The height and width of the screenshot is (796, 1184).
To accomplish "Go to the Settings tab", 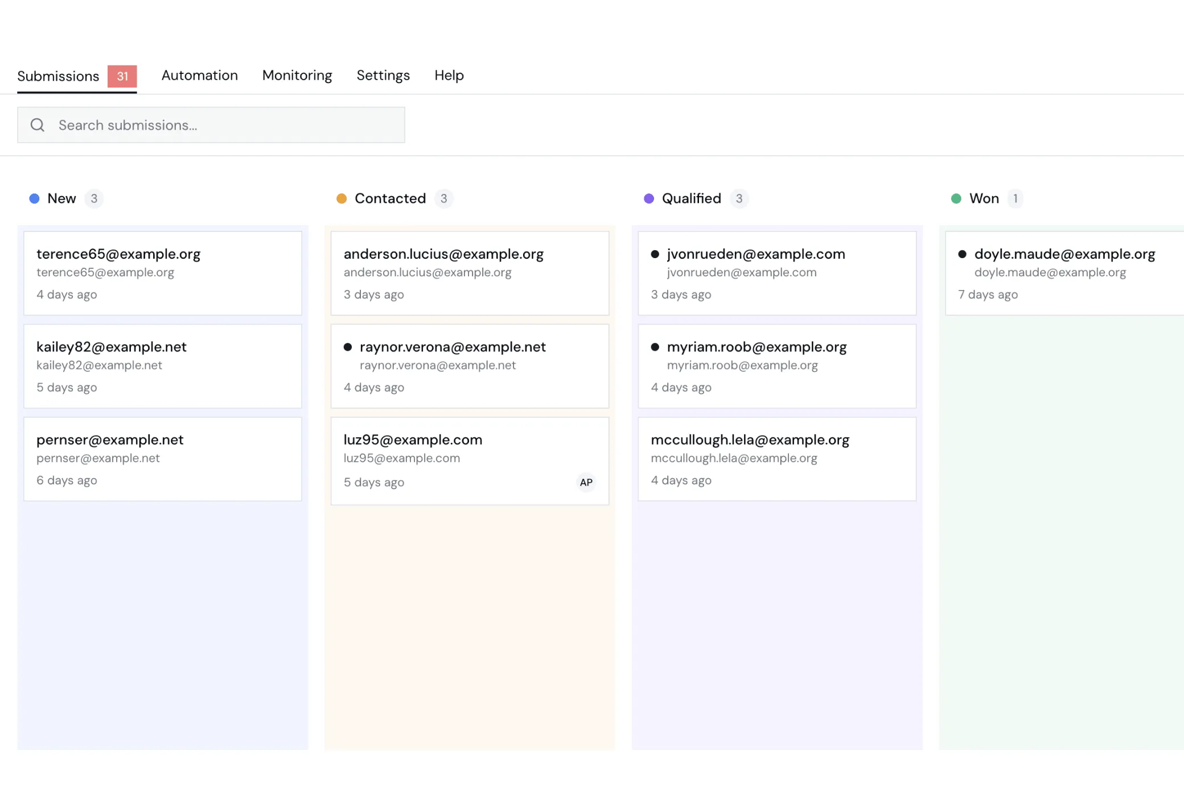I will pos(383,76).
